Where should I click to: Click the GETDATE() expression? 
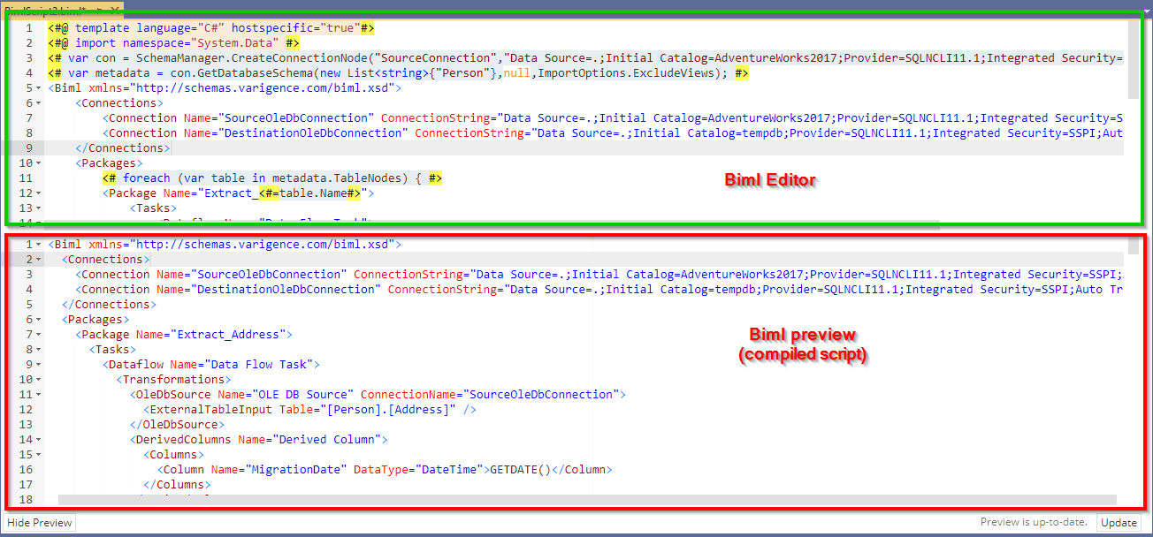coord(521,470)
